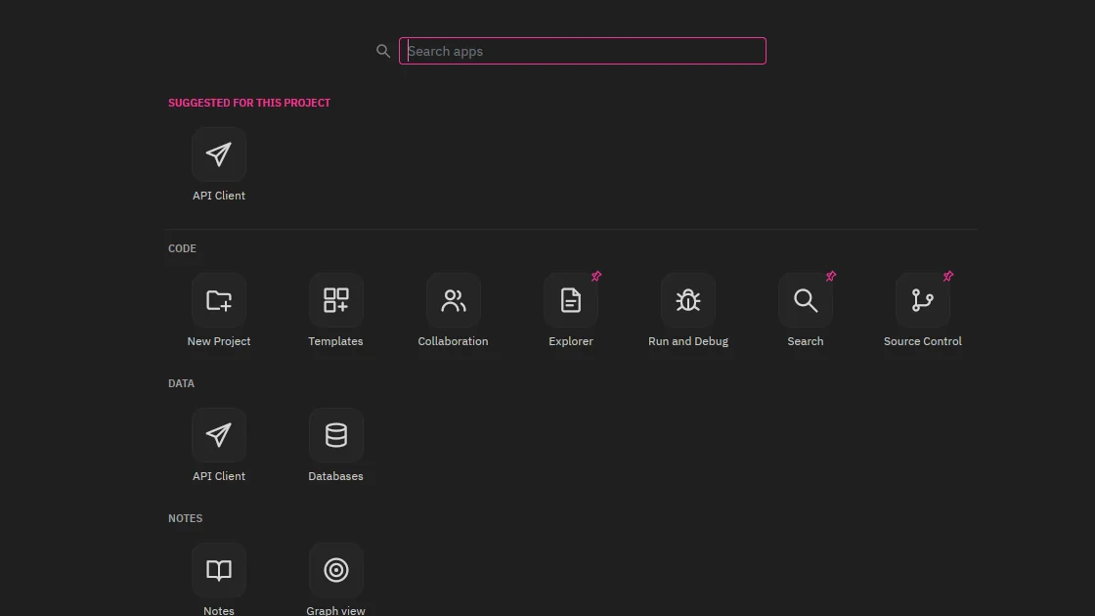1095x616 pixels.
Task: Click the magnifier icon beside Search apps
Action: (x=382, y=51)
